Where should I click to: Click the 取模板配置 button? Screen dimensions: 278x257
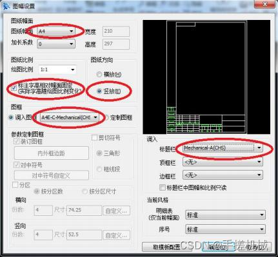(x=166, y=247)
